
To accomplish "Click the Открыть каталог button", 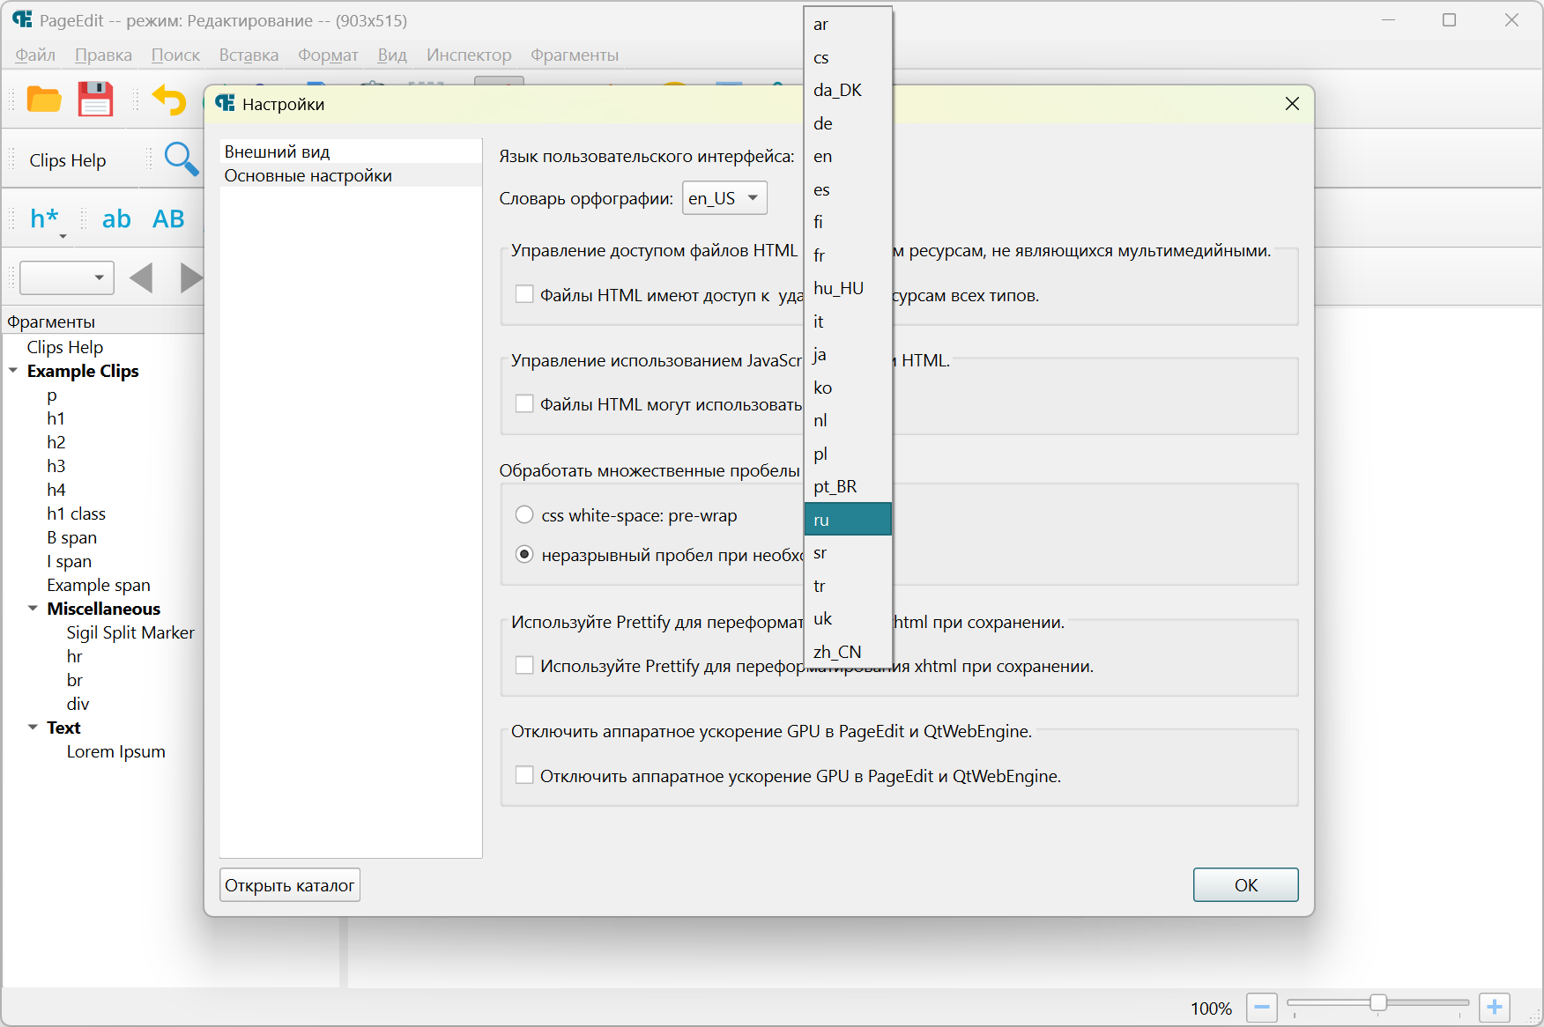I will [x=290, y=885].
